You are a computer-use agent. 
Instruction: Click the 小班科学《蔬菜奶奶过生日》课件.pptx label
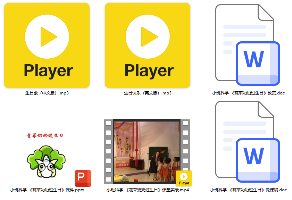coord(47,190)
